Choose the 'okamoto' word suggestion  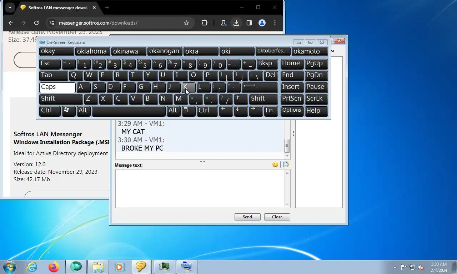click(x=310, y=52)
